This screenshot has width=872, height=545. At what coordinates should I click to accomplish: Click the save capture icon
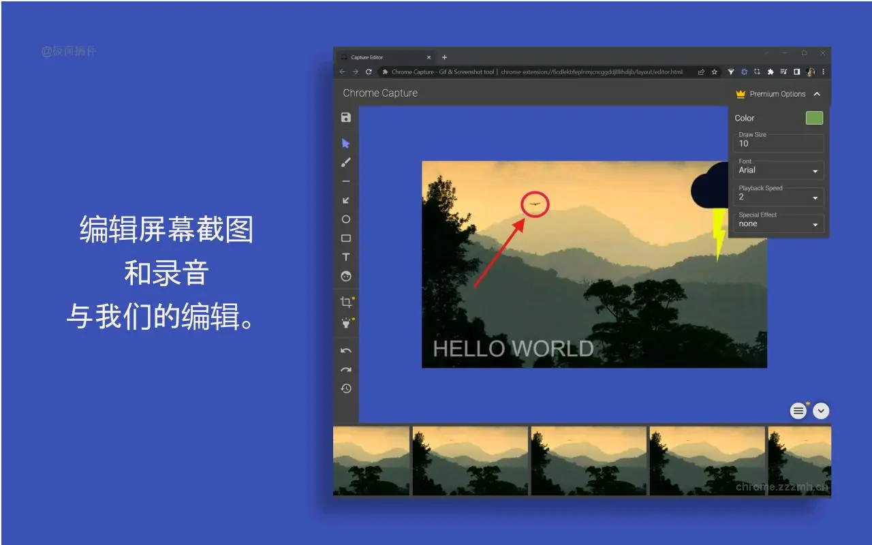(346, 117)
